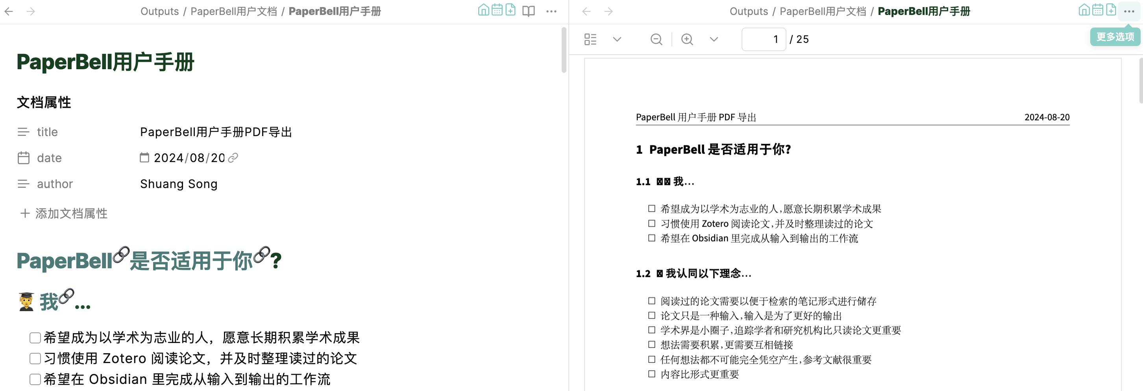Click PDF subheading 1.2 我认同以下理念
Viewport: 1143px width, 391px height.
point(694,273)
